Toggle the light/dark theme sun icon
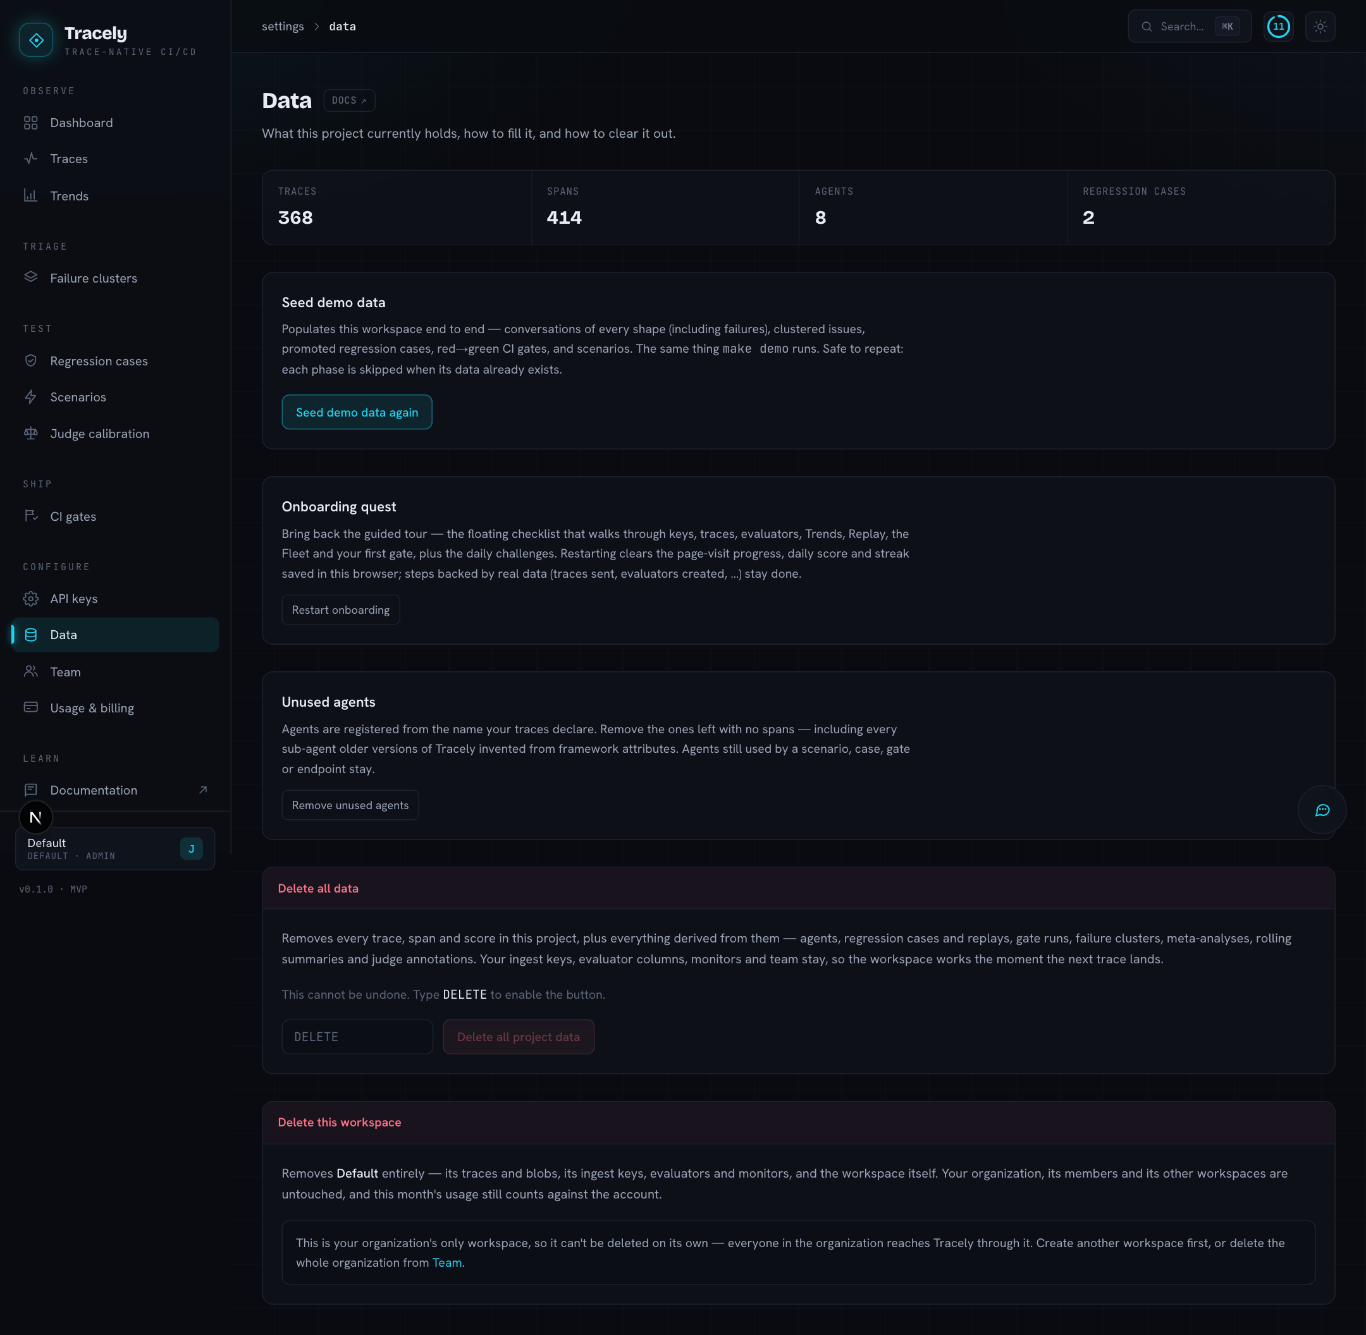The height and width of the screenshot is (1335, 1366). pyautogui.click(x=1320, y=27)
